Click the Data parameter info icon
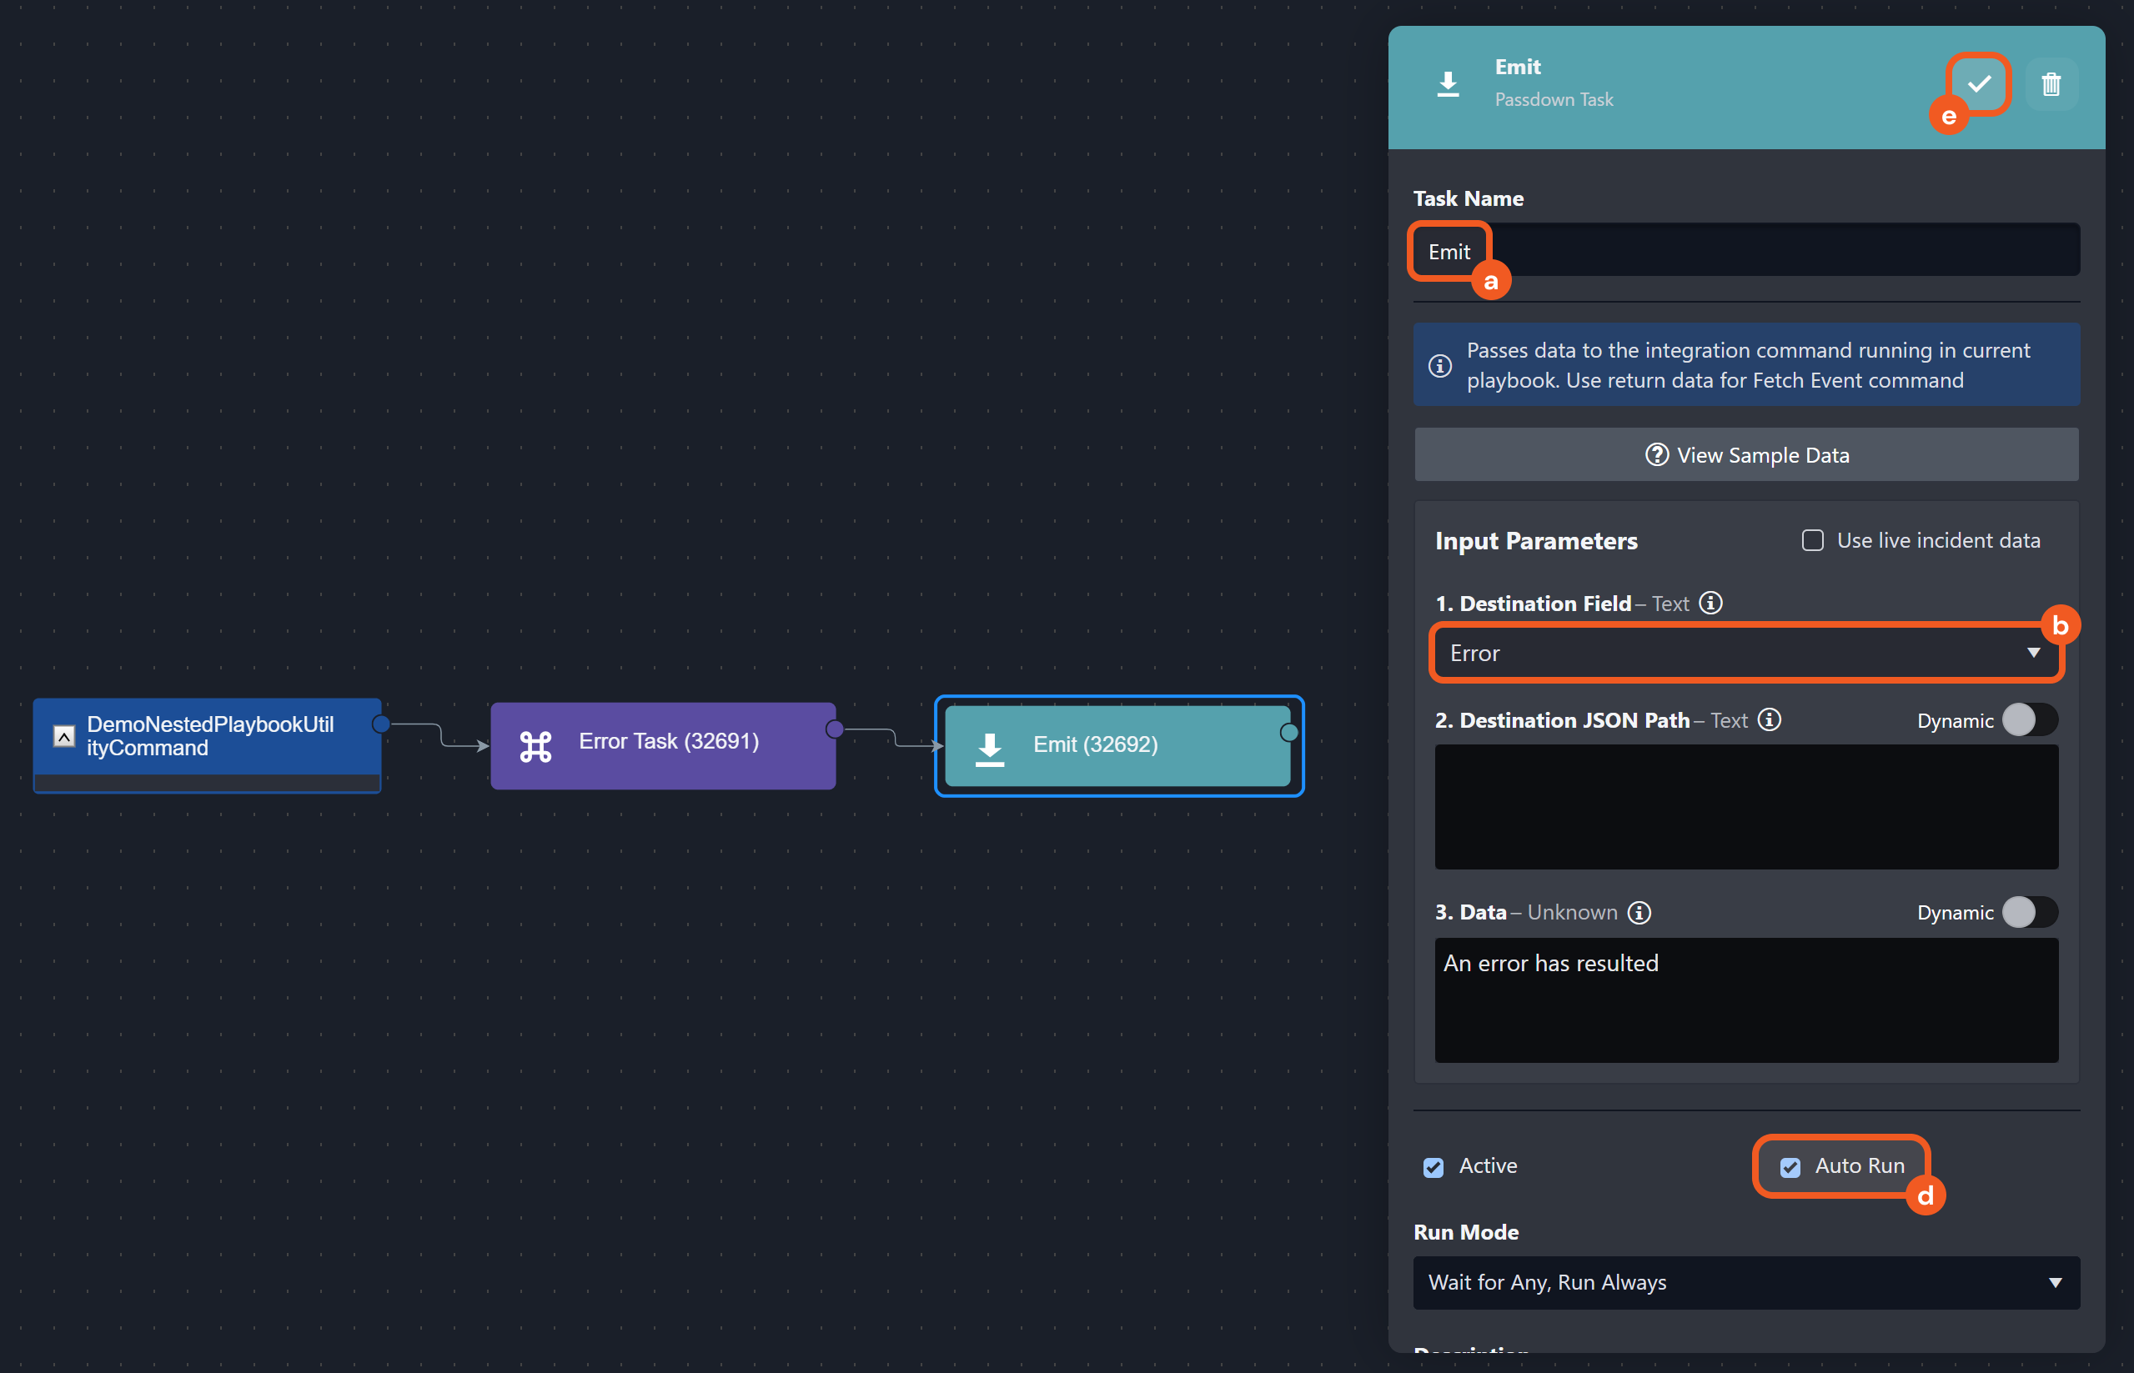Screen dimensions: 2134x1373 point(1639,912)
